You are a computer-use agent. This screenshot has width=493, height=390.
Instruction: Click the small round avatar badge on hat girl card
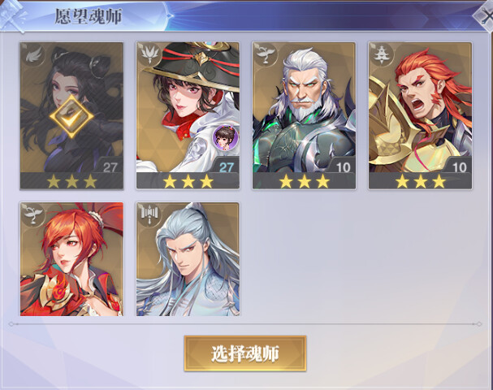click(225, 137)
